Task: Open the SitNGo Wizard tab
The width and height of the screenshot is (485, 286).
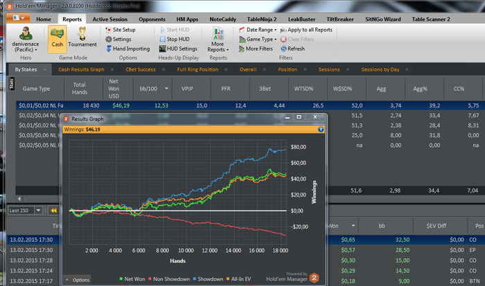Action: 382,19
